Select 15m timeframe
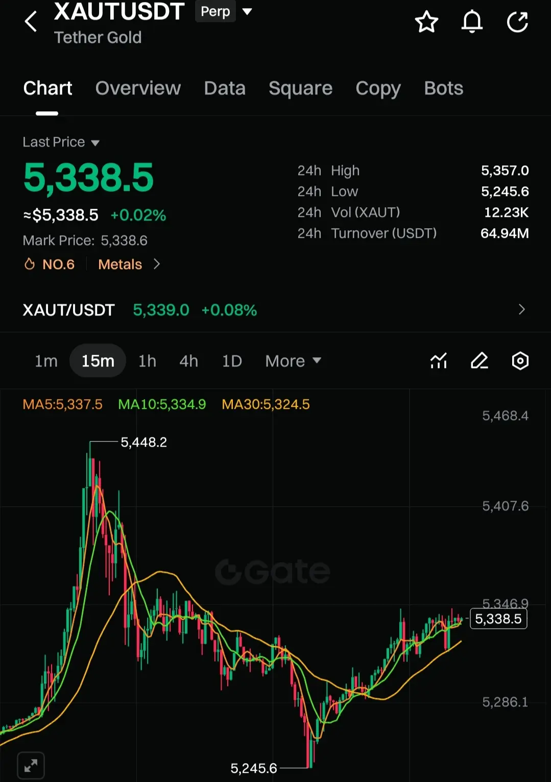 [98, 361]
